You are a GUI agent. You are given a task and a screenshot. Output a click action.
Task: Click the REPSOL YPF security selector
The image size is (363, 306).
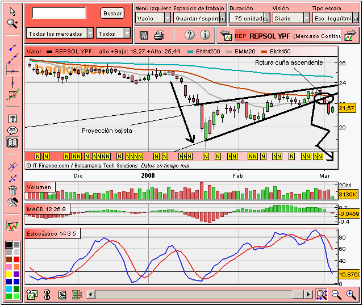288,35
